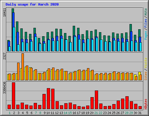The height and width of the screenshot is (116, 149).
Task: Click the Files legend label
Action: click(x=146, y=23)
